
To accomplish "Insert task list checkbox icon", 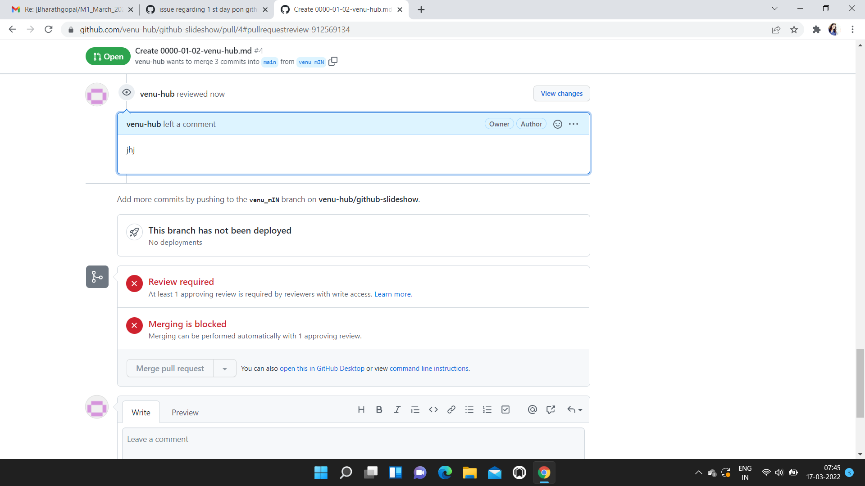I will coord(505,409).
